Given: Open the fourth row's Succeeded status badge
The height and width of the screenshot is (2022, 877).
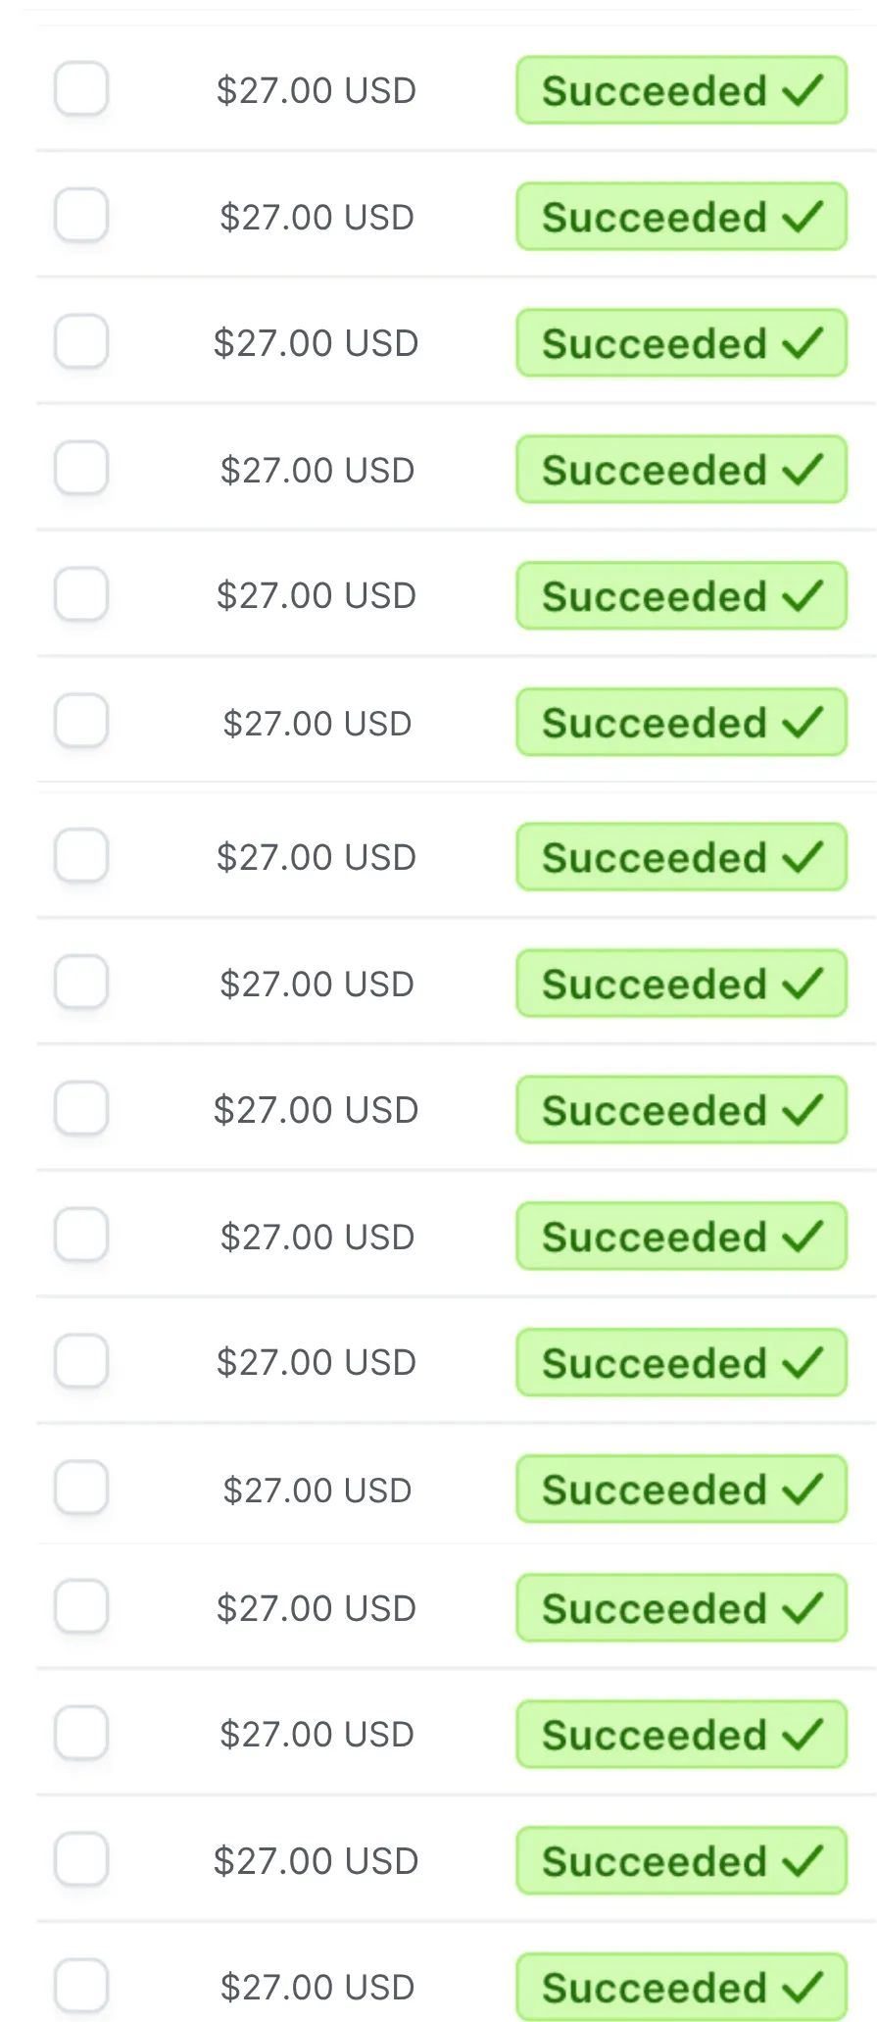Looking at the screenshot, I should click(x=681, y=470).
